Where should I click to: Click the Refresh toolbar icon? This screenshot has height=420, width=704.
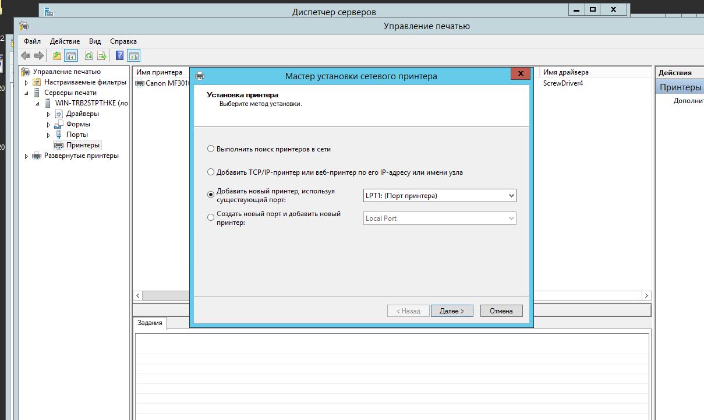[x=89, y=56]
